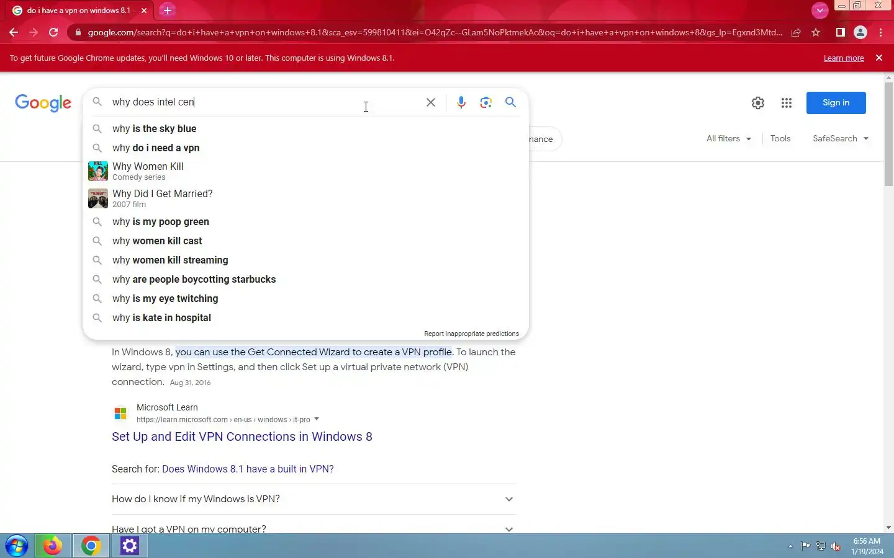This screenshot has height=558, width=894.
Task: Select suggestion 'why women kill streaming'
Action: (305, 260)
